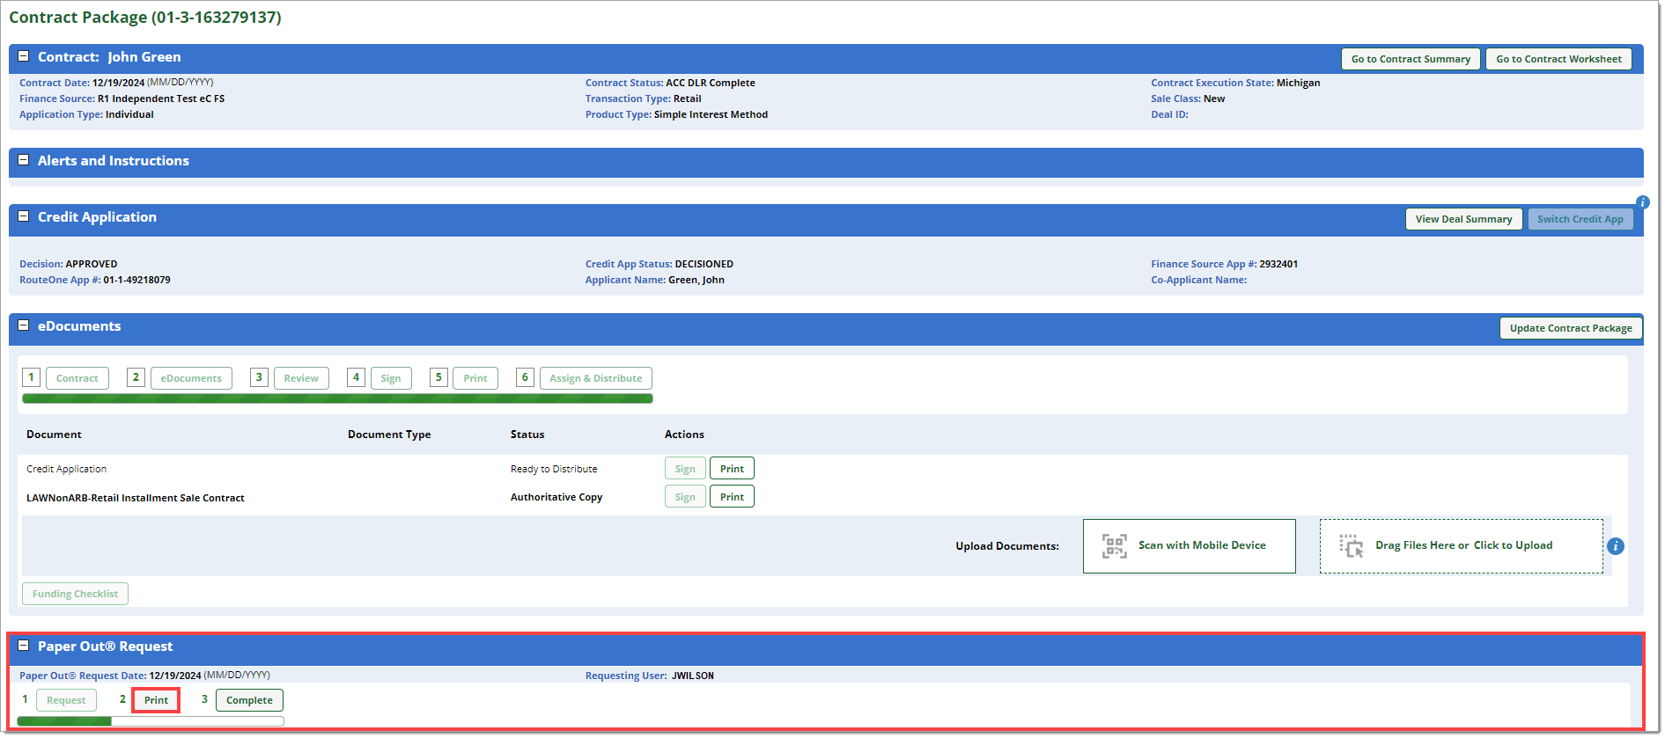Click View Deal Summary button
Screen dimensions: 1665x738
click(x=1463, y=219)
